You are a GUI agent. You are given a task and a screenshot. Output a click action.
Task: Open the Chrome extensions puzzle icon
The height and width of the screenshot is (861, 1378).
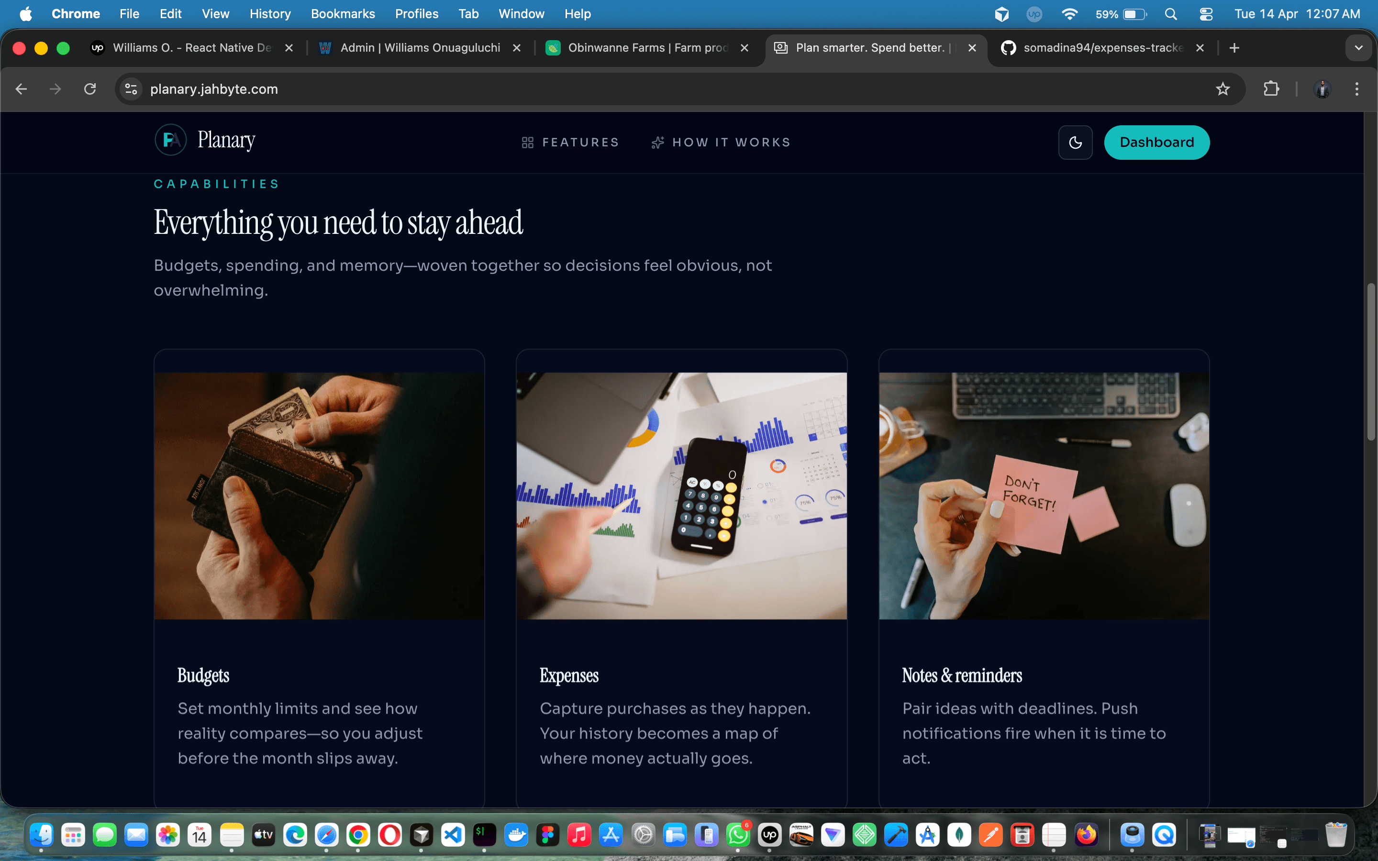[x=1271, y=89]
